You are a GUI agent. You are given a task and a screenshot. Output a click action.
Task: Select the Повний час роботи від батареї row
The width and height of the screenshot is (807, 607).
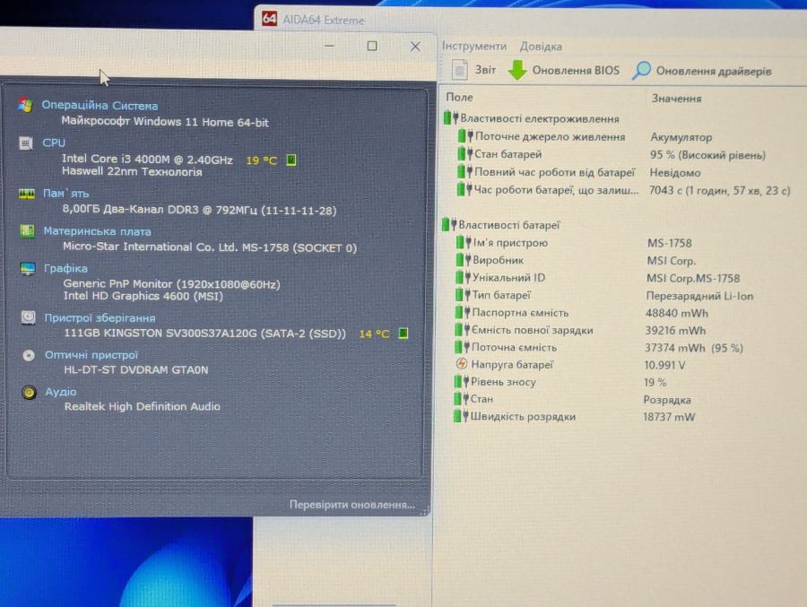click(x=578, y=172)
